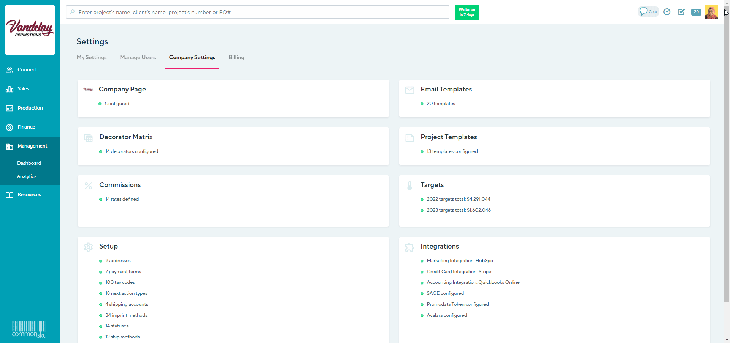Click the Vandelay Promotions logo
Screen dimensions: 730x343
pyautogui.click(x=30, y=30)
